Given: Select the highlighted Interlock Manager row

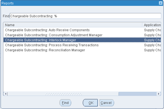Looking at the screenshot, I should (x=82, y=40).
